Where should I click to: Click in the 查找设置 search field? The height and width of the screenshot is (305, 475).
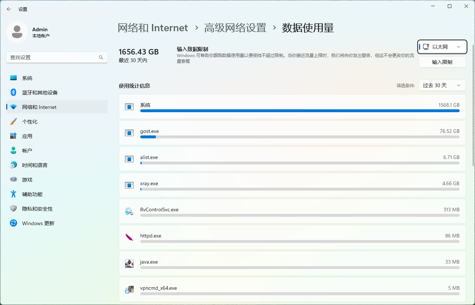[x=57, y=57]
